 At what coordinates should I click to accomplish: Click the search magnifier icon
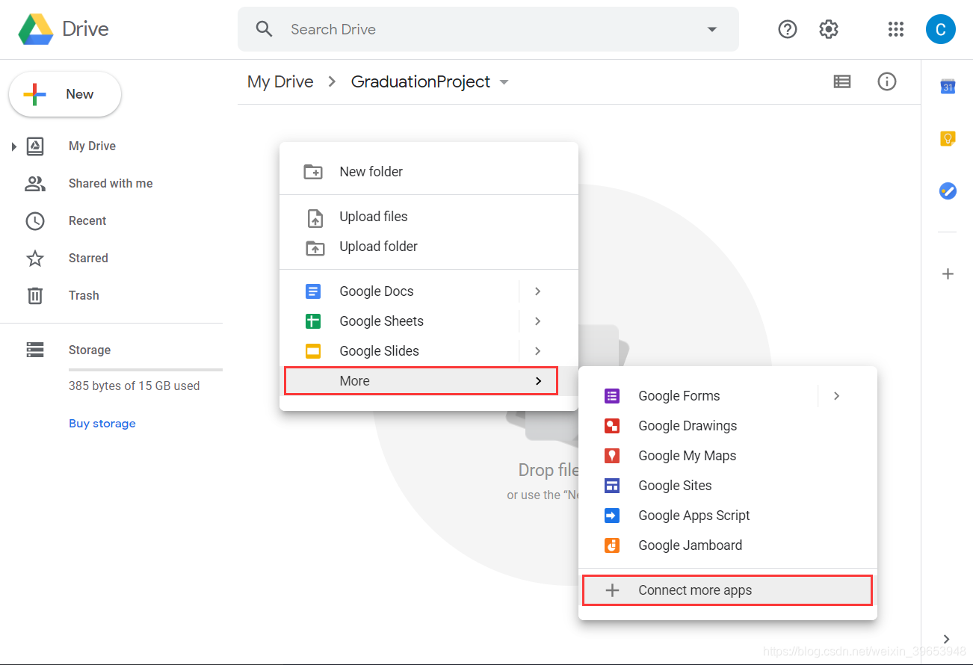(264, 29)
